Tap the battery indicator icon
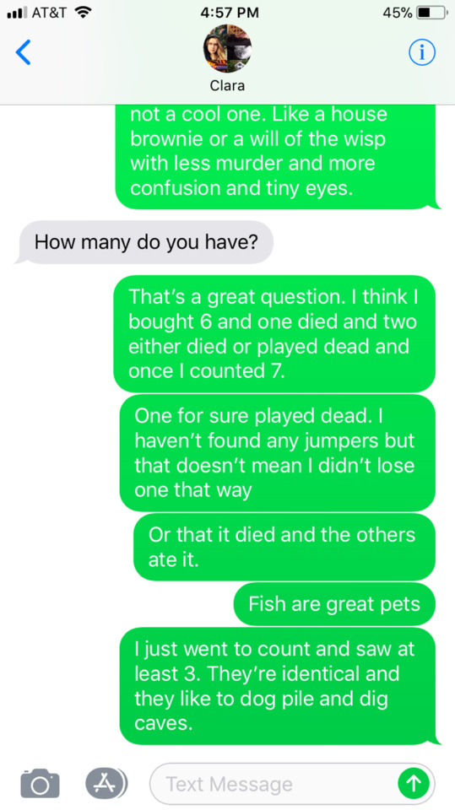The height and width of the screenshot is (810, 455). tap(432, 13)
